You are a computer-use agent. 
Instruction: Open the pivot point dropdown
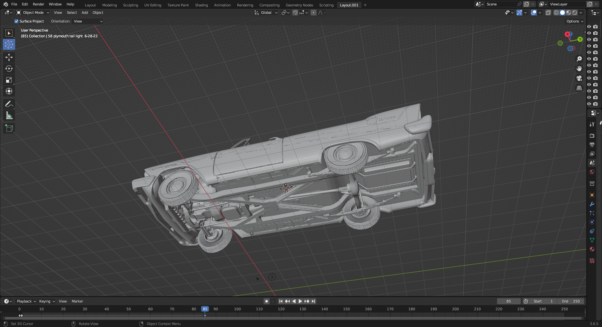pyautogui.click(x=285, y=13)
